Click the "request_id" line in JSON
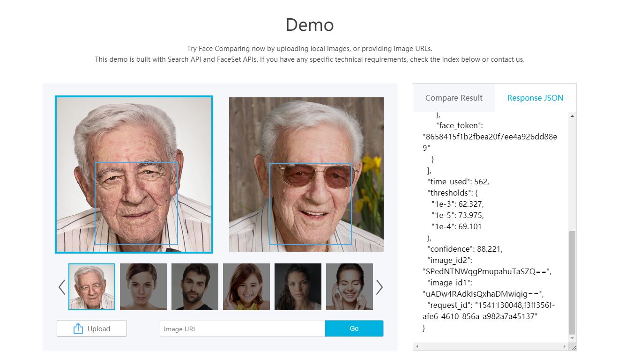This screenshot has width=625, height=364. [x=489, y=311]
